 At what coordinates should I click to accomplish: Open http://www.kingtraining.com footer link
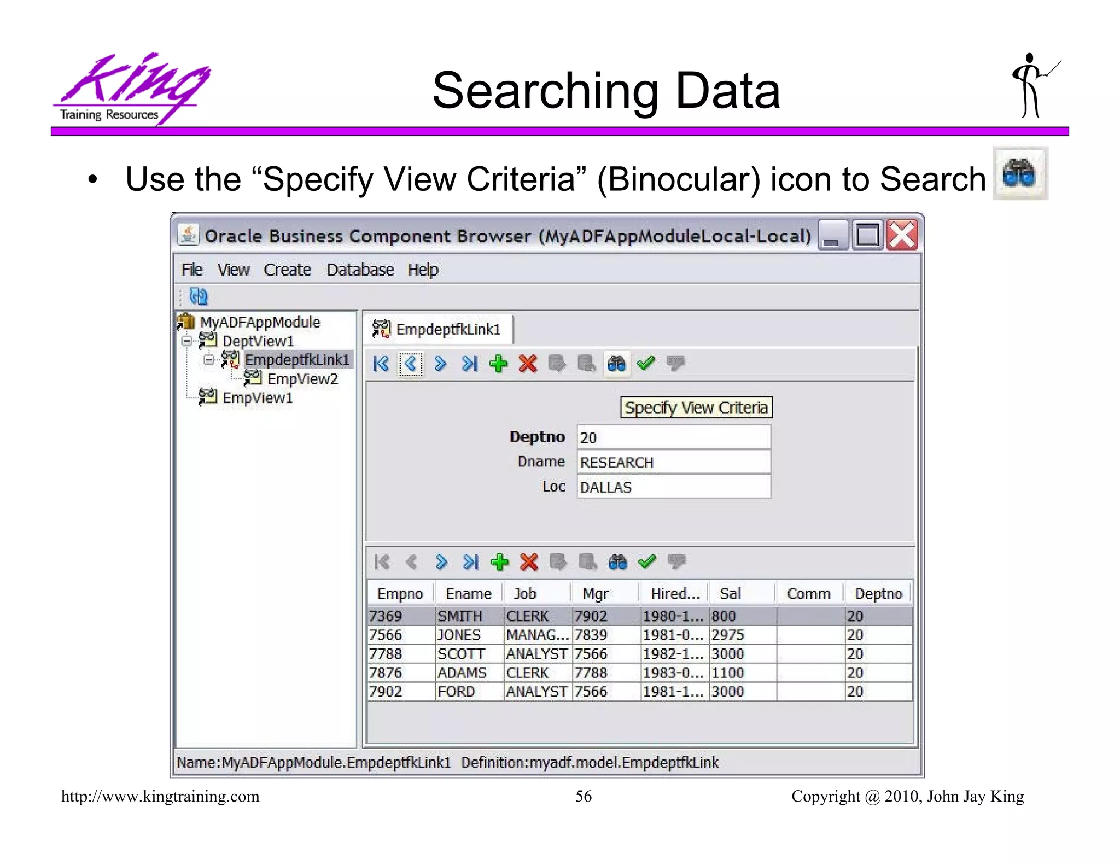click(160, 797)
